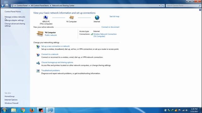Open Internet Options under See also

[11, 100]
